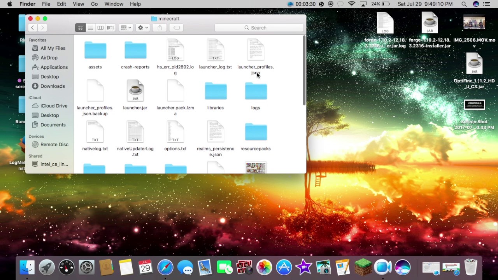This screenshot has height=280, width=498.
Task: Open the Help menu
Action: click(135, 4)
